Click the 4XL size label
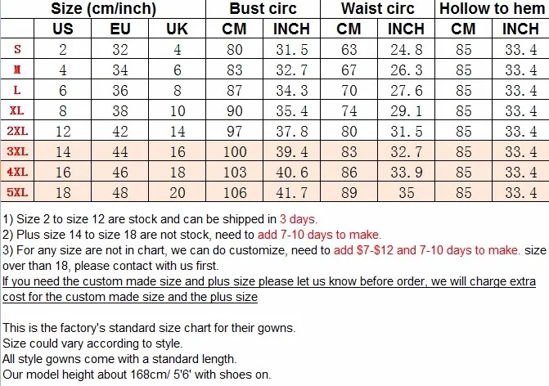Viewport: 549px width, 386px height. point(17,172)
